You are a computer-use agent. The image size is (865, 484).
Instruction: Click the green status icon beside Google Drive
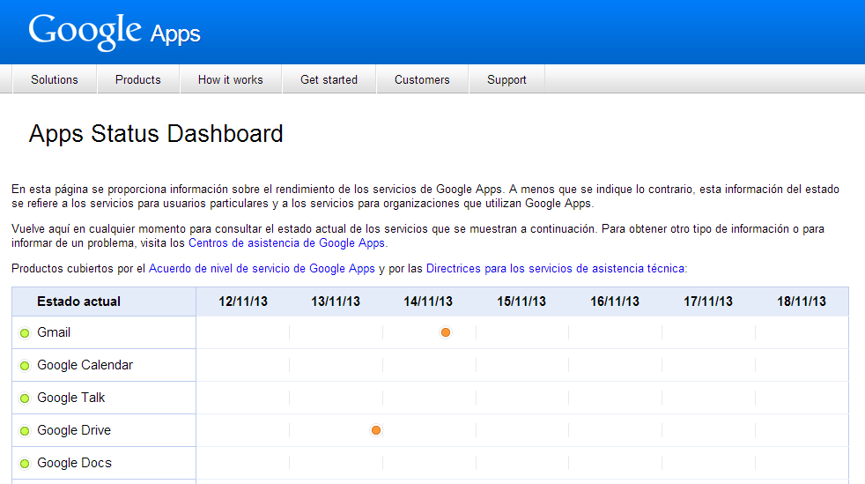pos(25,431)
